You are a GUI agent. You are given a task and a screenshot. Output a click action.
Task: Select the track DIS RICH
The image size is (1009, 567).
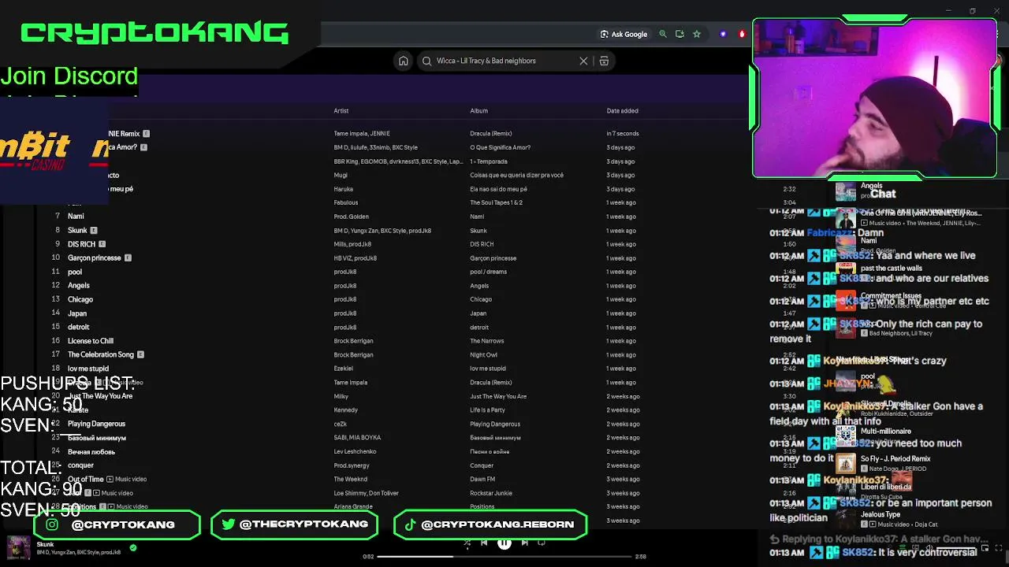[x=81, y=244]
